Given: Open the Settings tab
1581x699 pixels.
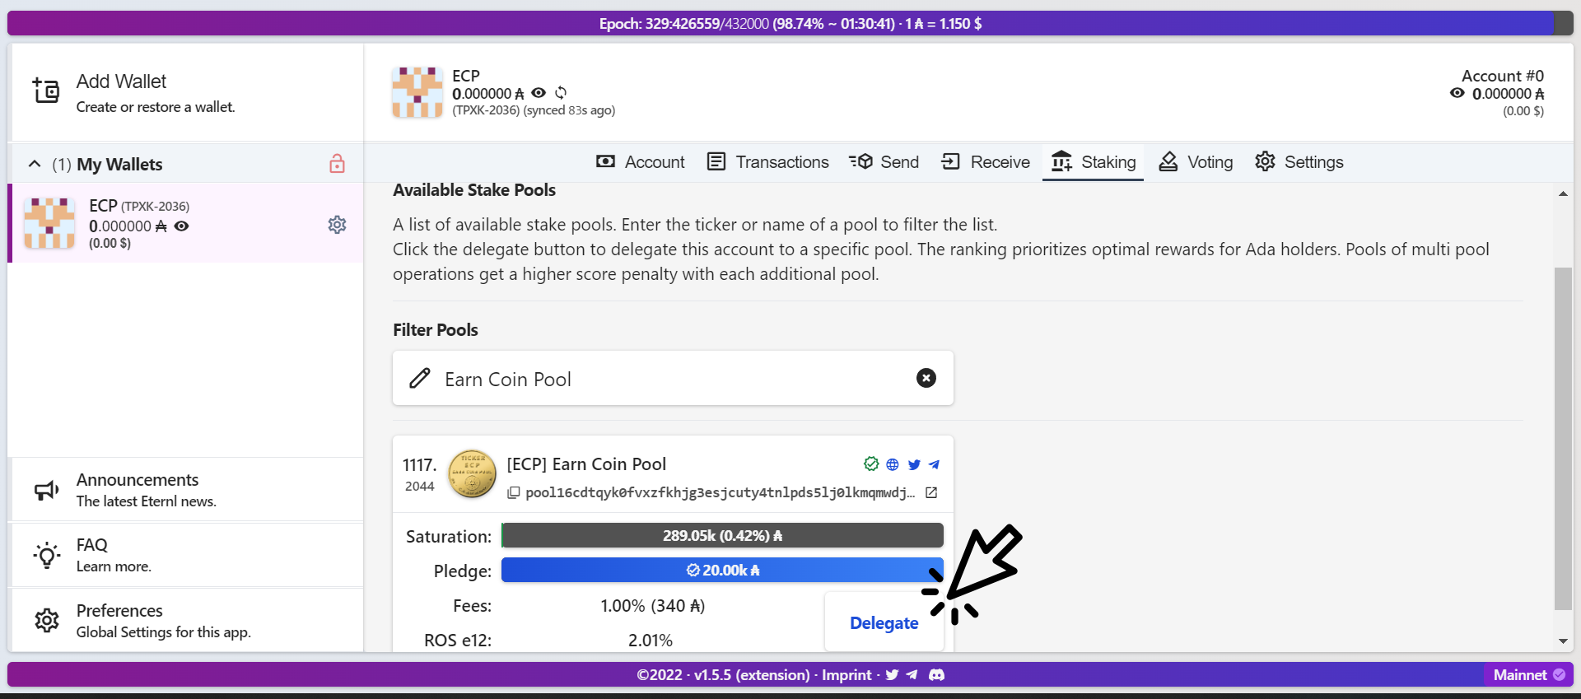Looking at the screenshot, I should point(1299,162).
